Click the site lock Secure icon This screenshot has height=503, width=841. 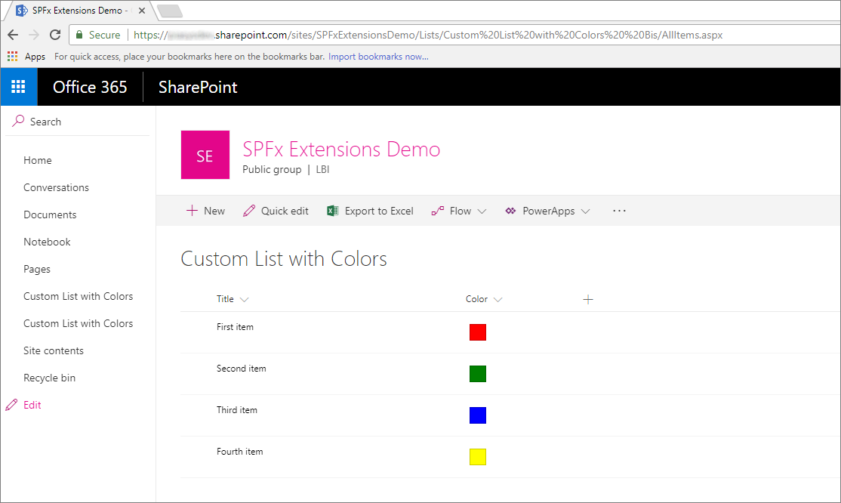click(x=80, y=35)
